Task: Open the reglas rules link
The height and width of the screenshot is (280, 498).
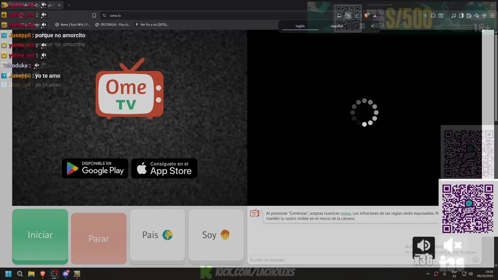Action: click(x=345, y=213)
